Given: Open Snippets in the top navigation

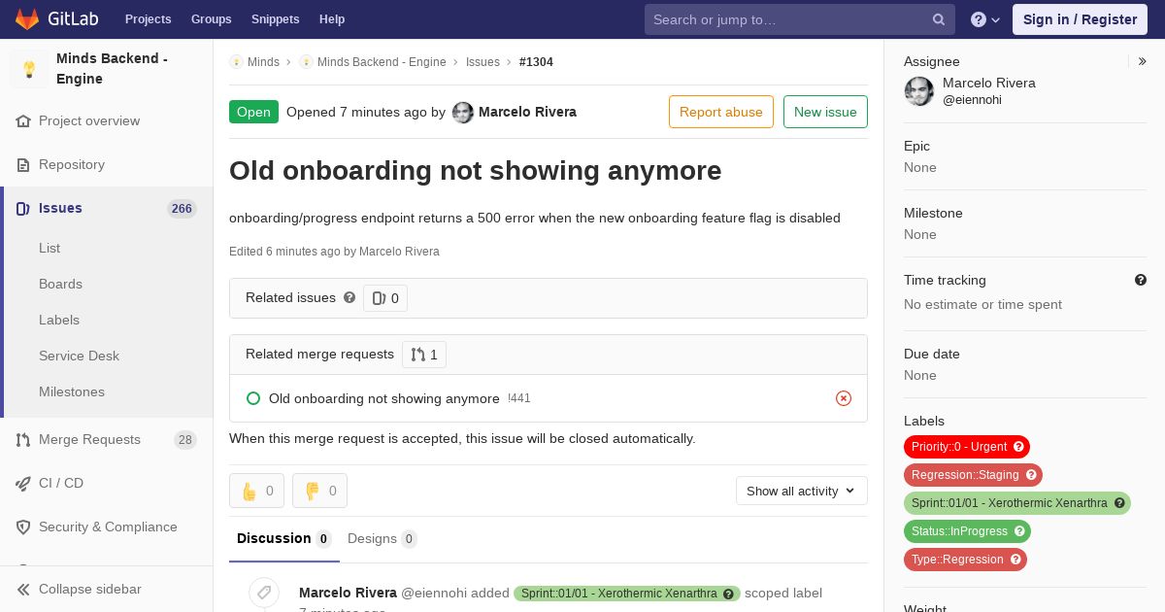Looking at the screenshot, I should click(276, 19).
